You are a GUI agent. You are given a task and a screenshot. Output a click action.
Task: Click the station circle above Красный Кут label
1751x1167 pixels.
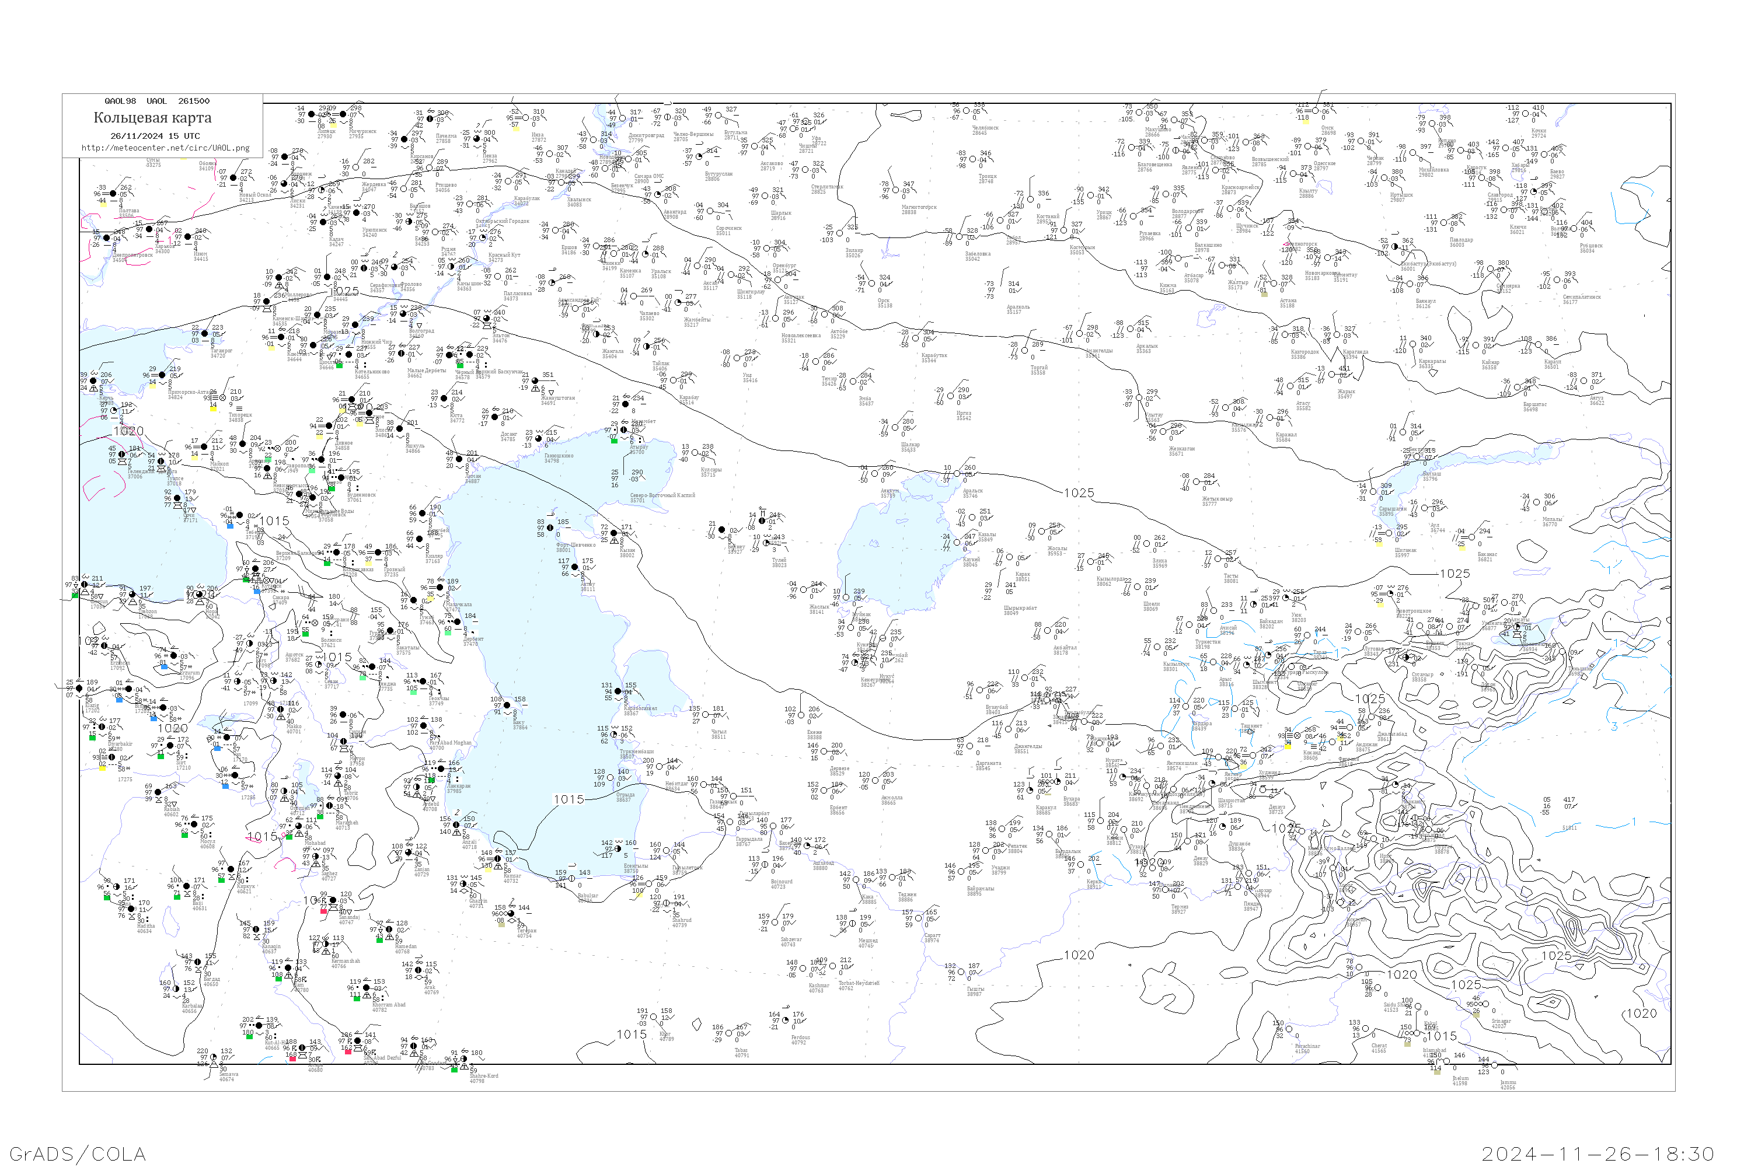tap(483, 237)
